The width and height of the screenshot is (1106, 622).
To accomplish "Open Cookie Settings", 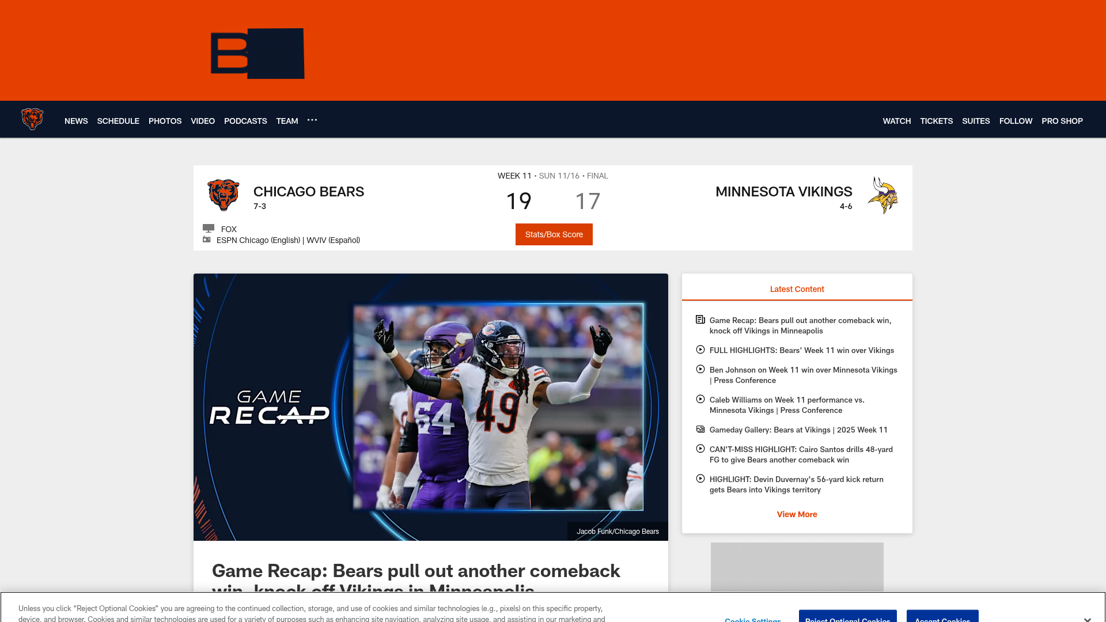I will pos(752,620).
